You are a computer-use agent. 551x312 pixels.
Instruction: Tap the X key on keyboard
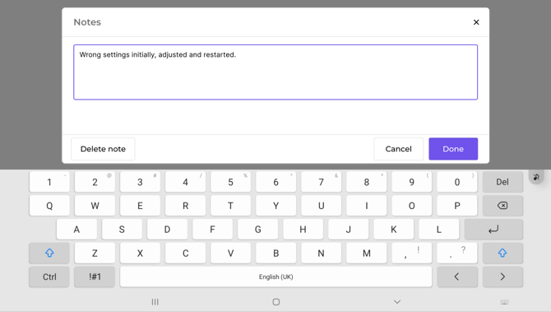pyautogui.click(x=140, y=253)
